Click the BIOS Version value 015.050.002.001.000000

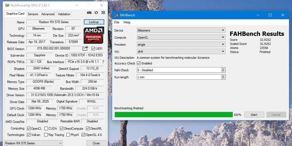tap(54, 48)
